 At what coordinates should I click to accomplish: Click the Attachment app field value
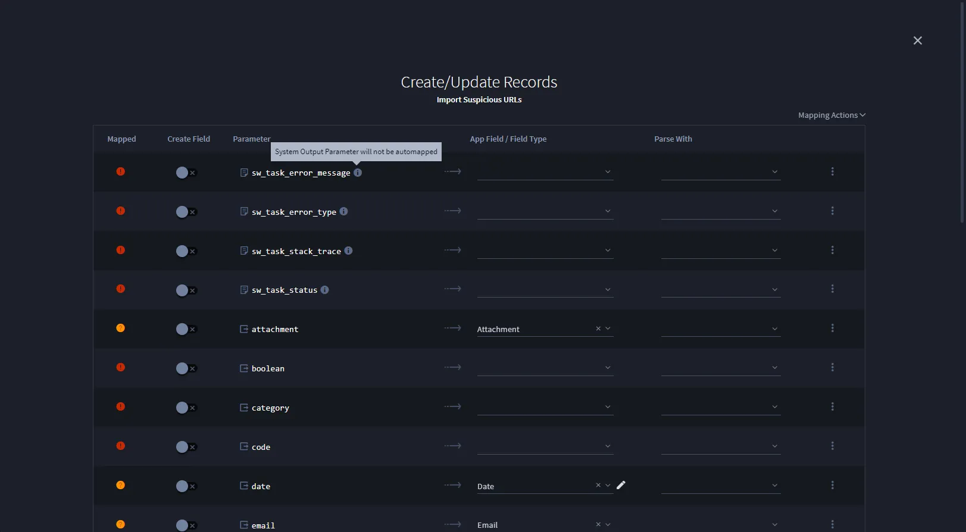click(498, 330)
